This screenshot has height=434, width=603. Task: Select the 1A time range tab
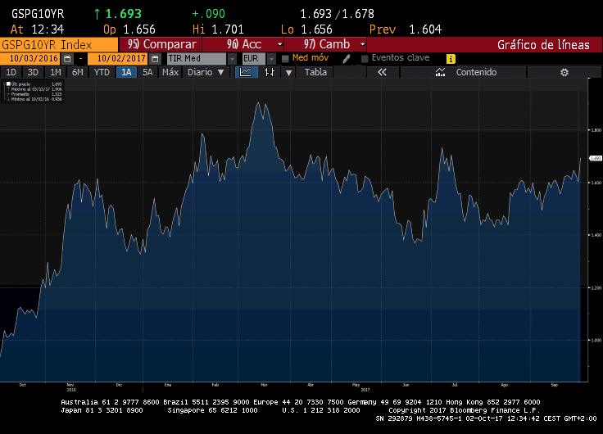click(x=126, y=72)
